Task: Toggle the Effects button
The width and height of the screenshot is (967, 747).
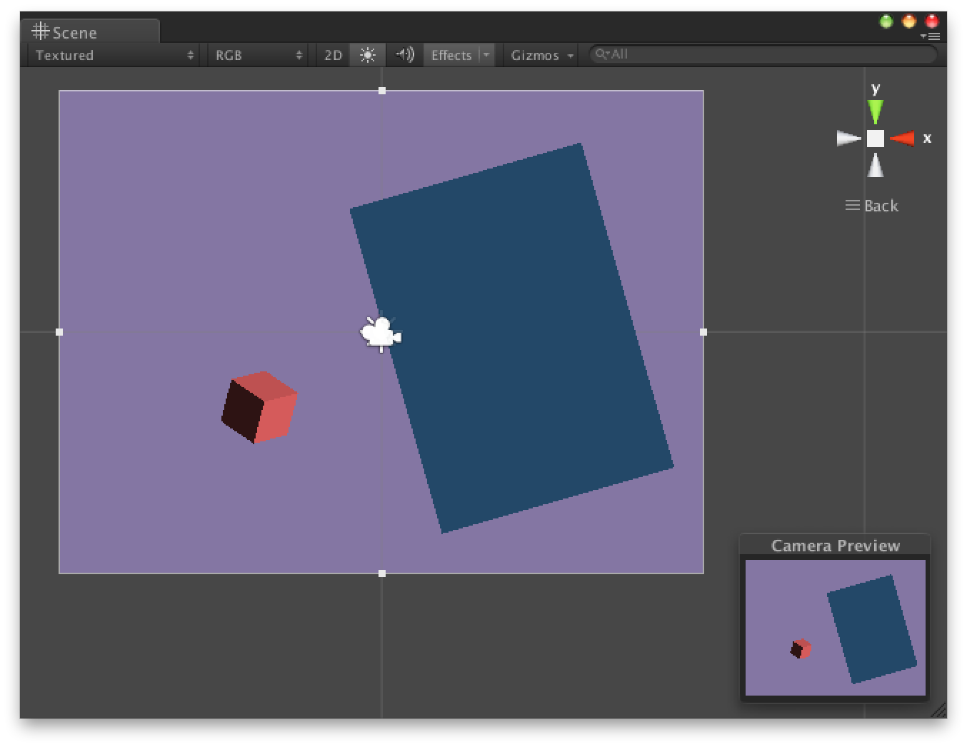Action: pyautogui.click(x=451, y=55)
